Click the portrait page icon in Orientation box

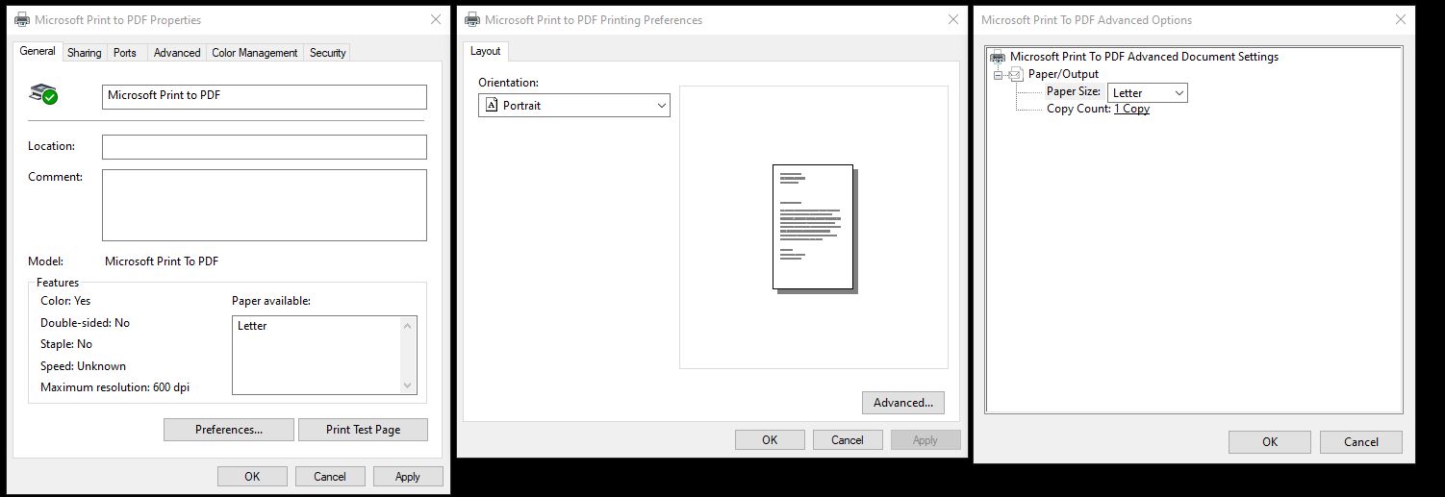pyautogui.click(x=492, y=105)
